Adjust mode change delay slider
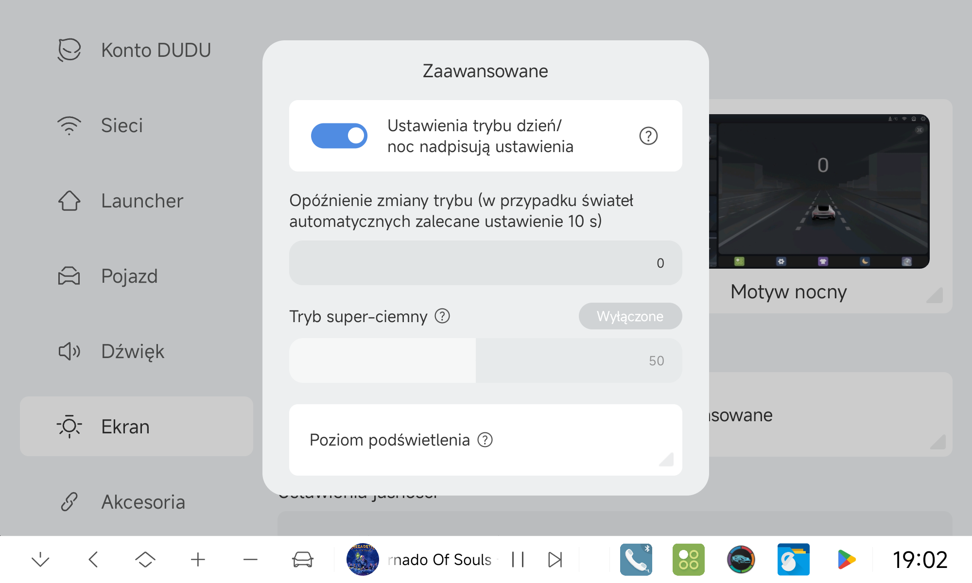The height and width of the screenshot is (583, 972). click(486, 263)
